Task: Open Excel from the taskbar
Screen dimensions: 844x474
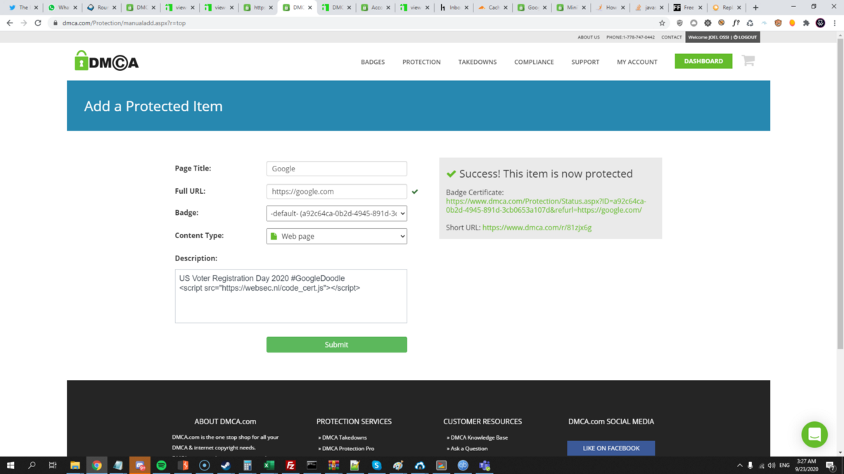Action: [x=269, y=465]
